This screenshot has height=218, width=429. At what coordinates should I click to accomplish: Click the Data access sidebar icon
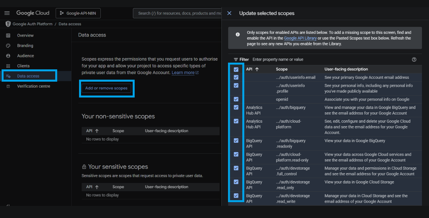(8, 76)
